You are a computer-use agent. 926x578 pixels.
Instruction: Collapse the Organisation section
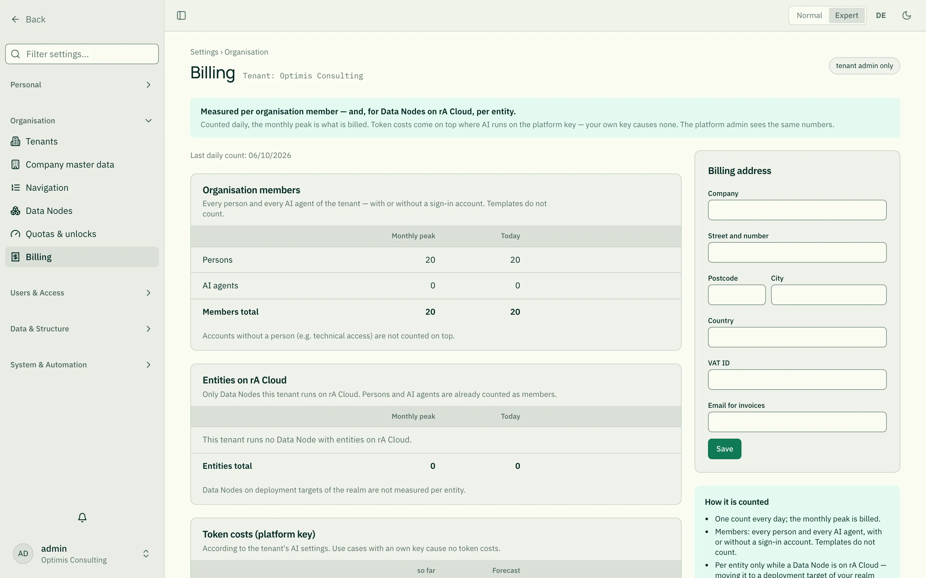82,121
